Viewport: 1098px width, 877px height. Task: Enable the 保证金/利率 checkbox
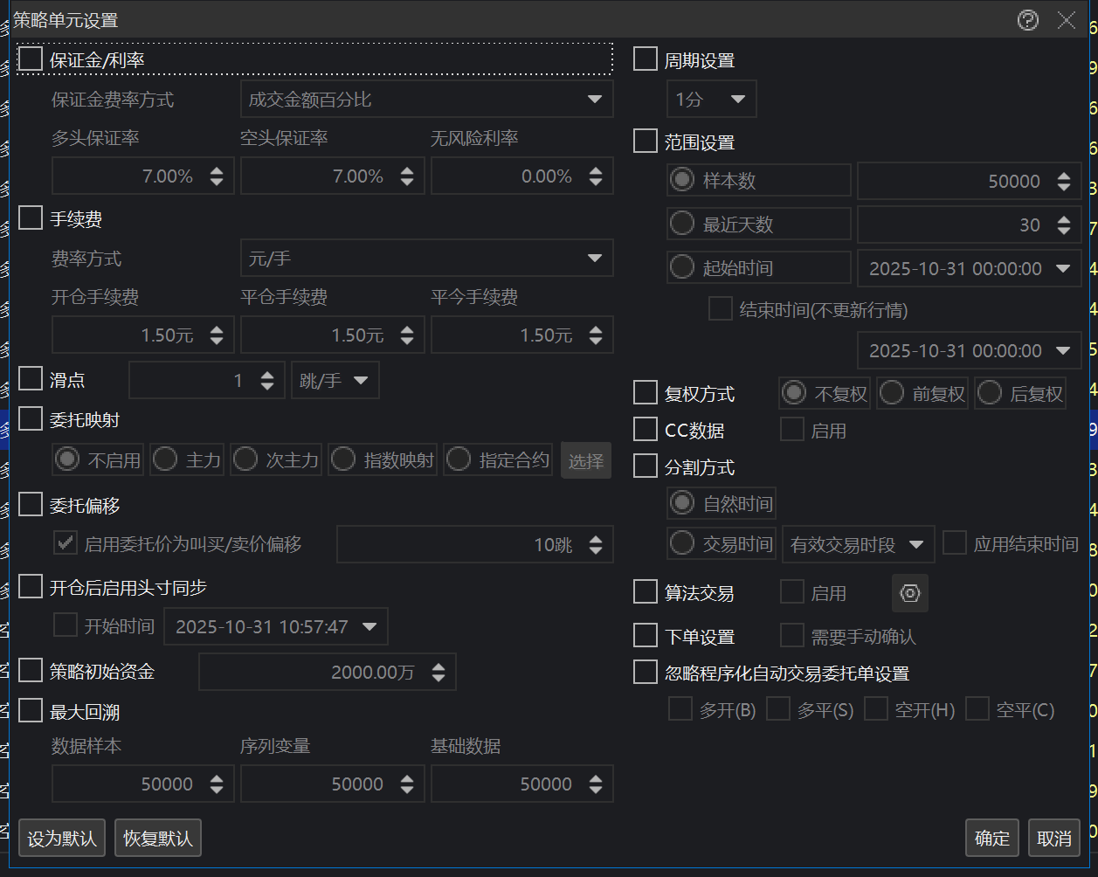tap(31, 59)
